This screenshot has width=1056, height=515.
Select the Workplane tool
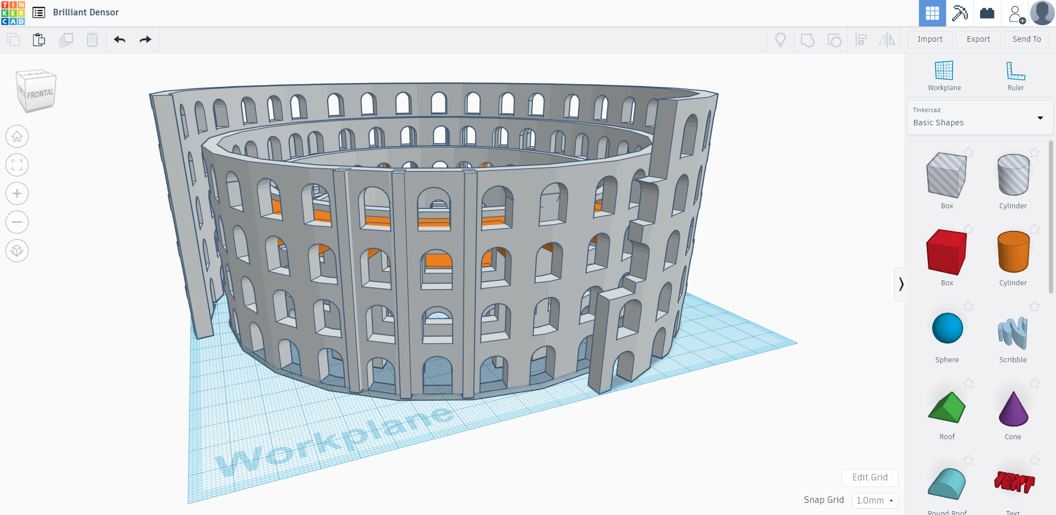[944, 76]
